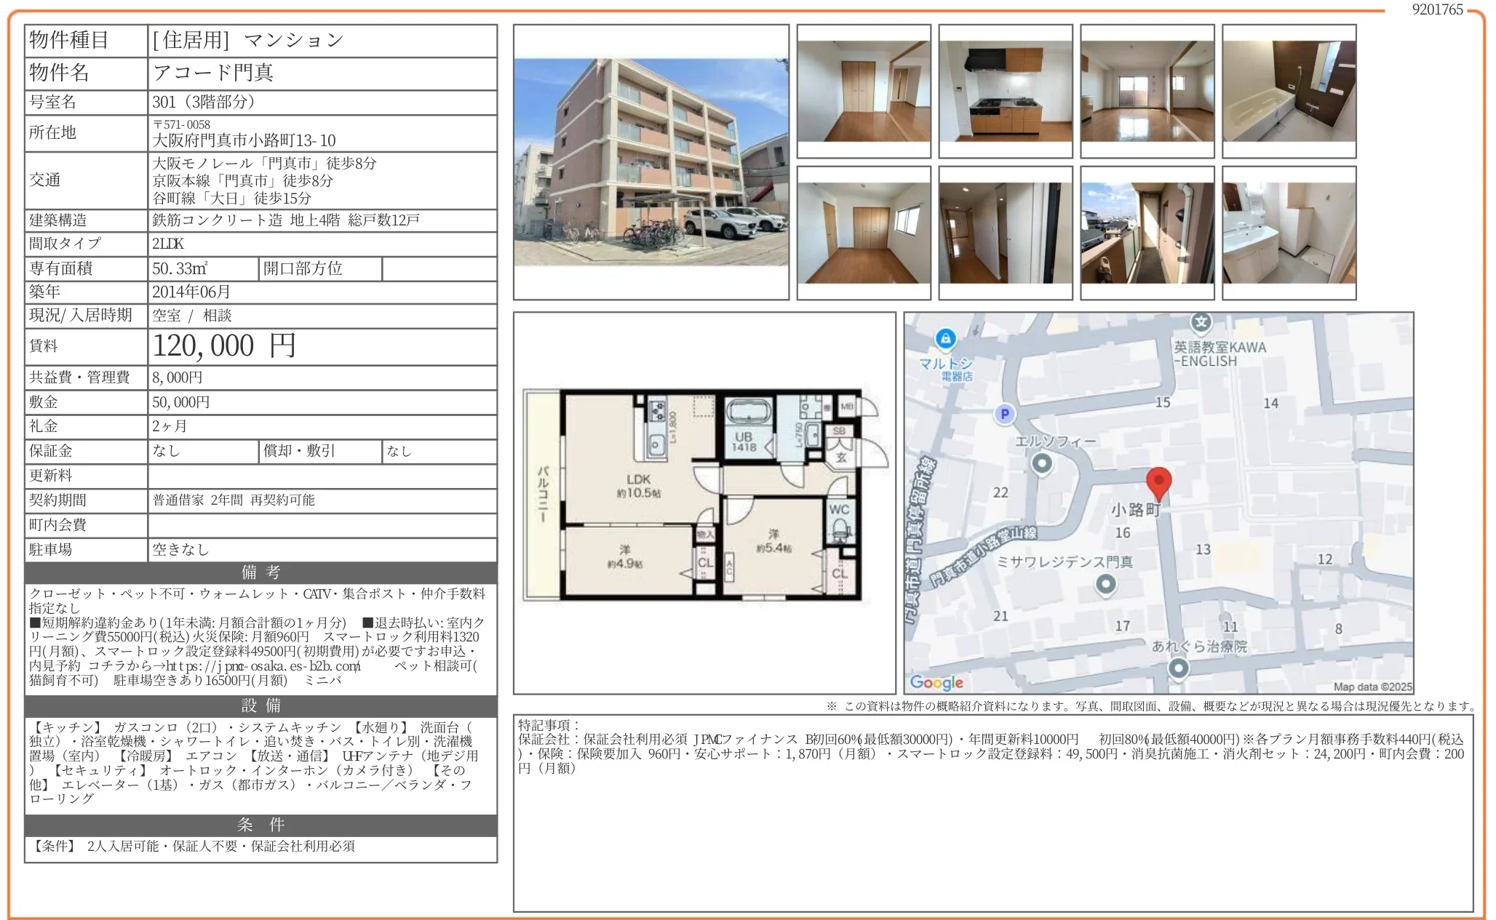Click the エルソフィー map marker
The image size is (1496, 920).
pos(1042,463)
